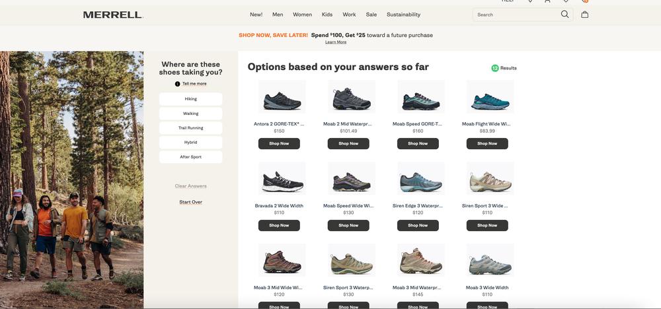Image resolution: width=661 pixels, height=309 pixels.
Task: Open the Siren Edge 3 Waterproof shoe image
Action: (x=420, y=178)
